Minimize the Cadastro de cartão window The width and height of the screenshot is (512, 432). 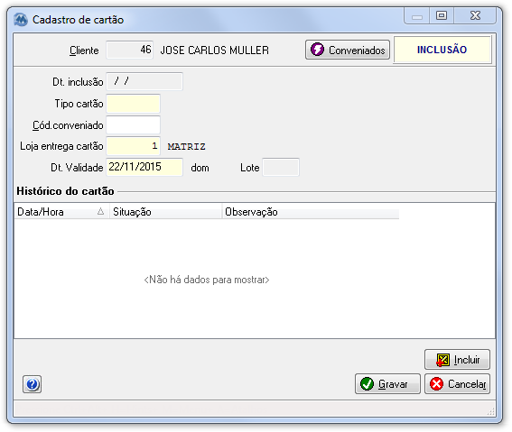(416, 15)
